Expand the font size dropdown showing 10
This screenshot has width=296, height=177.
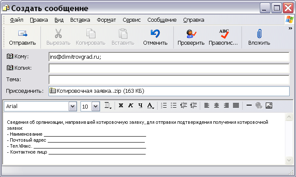[x=96, y=106]
